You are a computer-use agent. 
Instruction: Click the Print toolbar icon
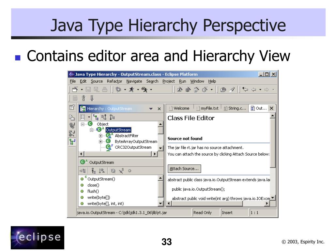point(105,90)
